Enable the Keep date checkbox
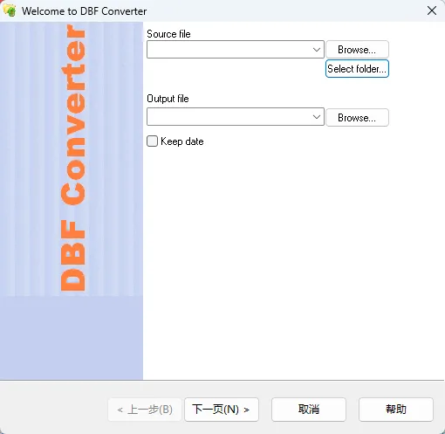 click(152, 141)
